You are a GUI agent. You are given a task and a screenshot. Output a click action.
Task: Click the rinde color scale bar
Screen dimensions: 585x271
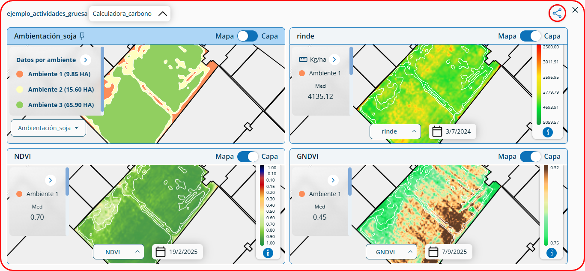click(538, 84)
